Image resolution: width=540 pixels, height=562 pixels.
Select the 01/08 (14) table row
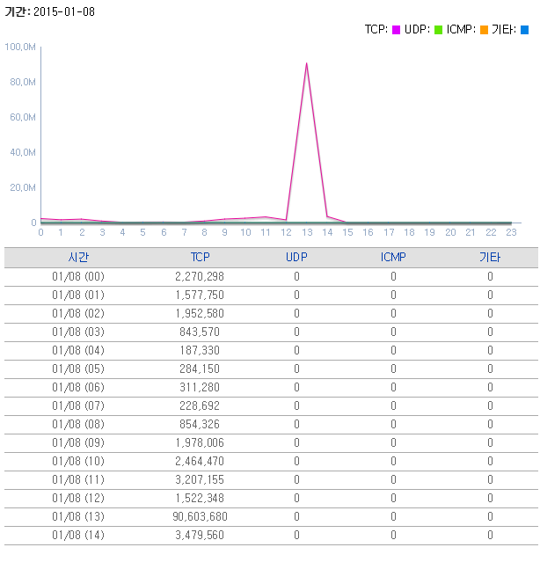click(271, 535)
